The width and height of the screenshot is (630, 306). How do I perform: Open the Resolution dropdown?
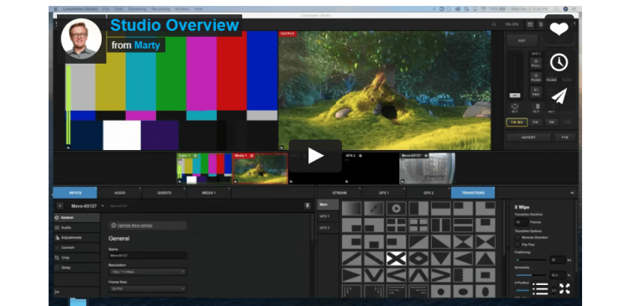pos(147,272)
